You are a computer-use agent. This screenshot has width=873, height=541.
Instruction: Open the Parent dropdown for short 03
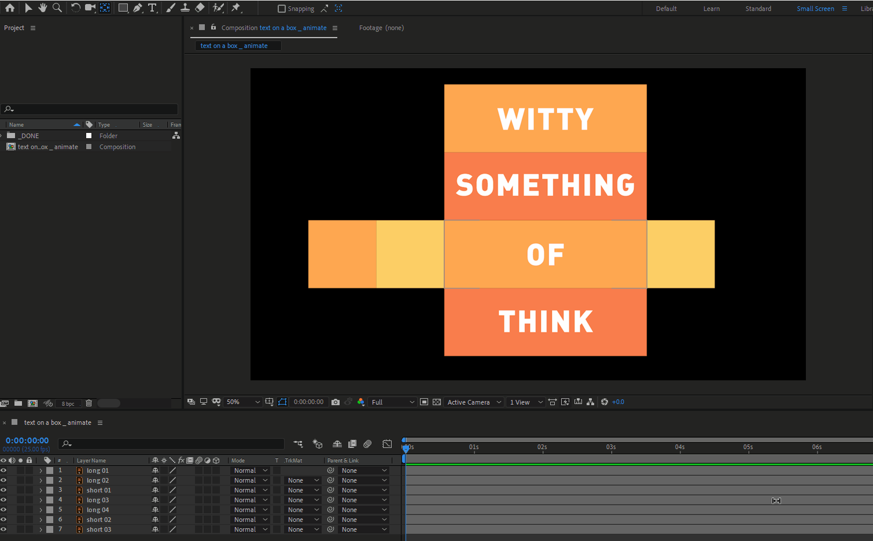tap(363, 529)
